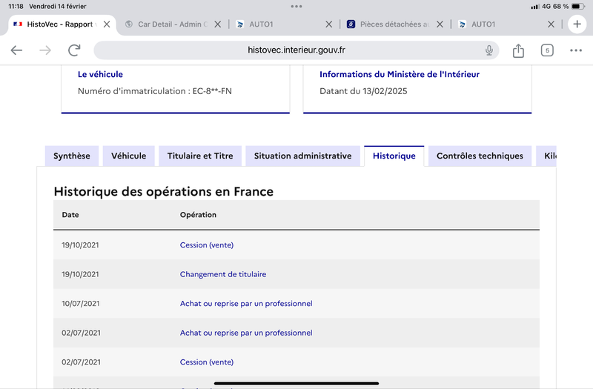This screenshot has height=389, width=593.
Task: Click the registration number EC-8**-FN text
Action: click(212, 91)
